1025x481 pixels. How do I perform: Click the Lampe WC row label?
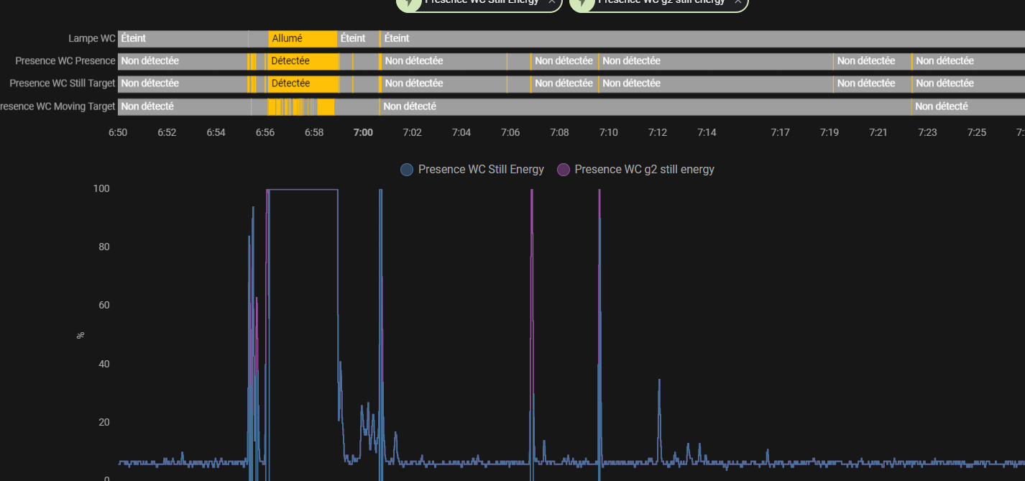[92, 39]
